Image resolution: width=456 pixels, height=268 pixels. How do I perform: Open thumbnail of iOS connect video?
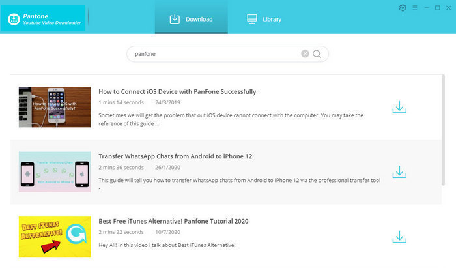(55, 107)
